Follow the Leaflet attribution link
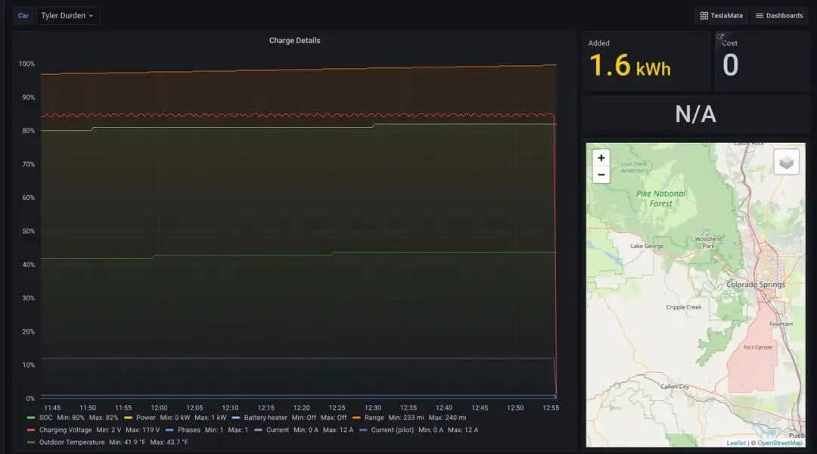 735,443
